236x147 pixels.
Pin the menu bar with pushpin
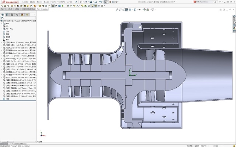pyautogui.click(x=76, y=2)
